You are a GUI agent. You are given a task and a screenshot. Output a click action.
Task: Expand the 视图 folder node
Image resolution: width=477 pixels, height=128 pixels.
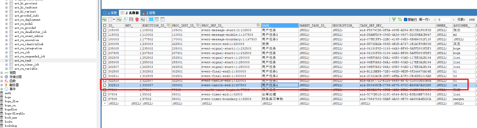[2, 73]
